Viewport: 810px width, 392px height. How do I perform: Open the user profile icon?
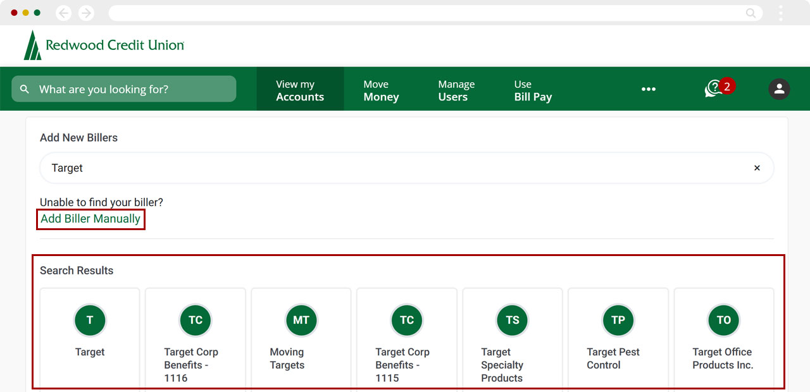[779, 89]
